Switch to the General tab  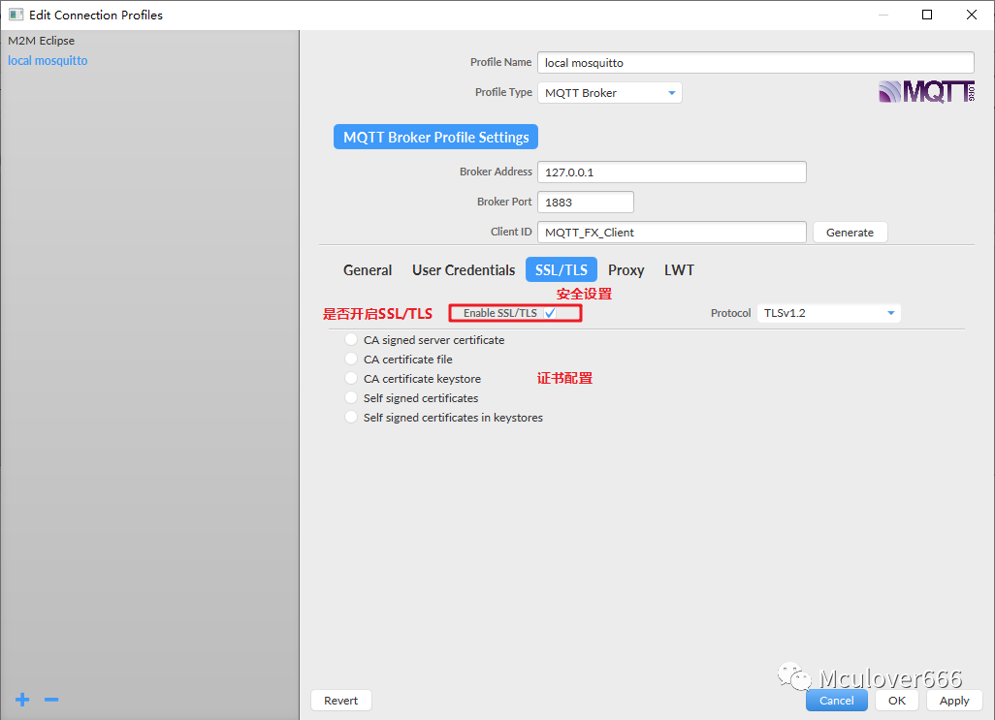pos(368,270)
